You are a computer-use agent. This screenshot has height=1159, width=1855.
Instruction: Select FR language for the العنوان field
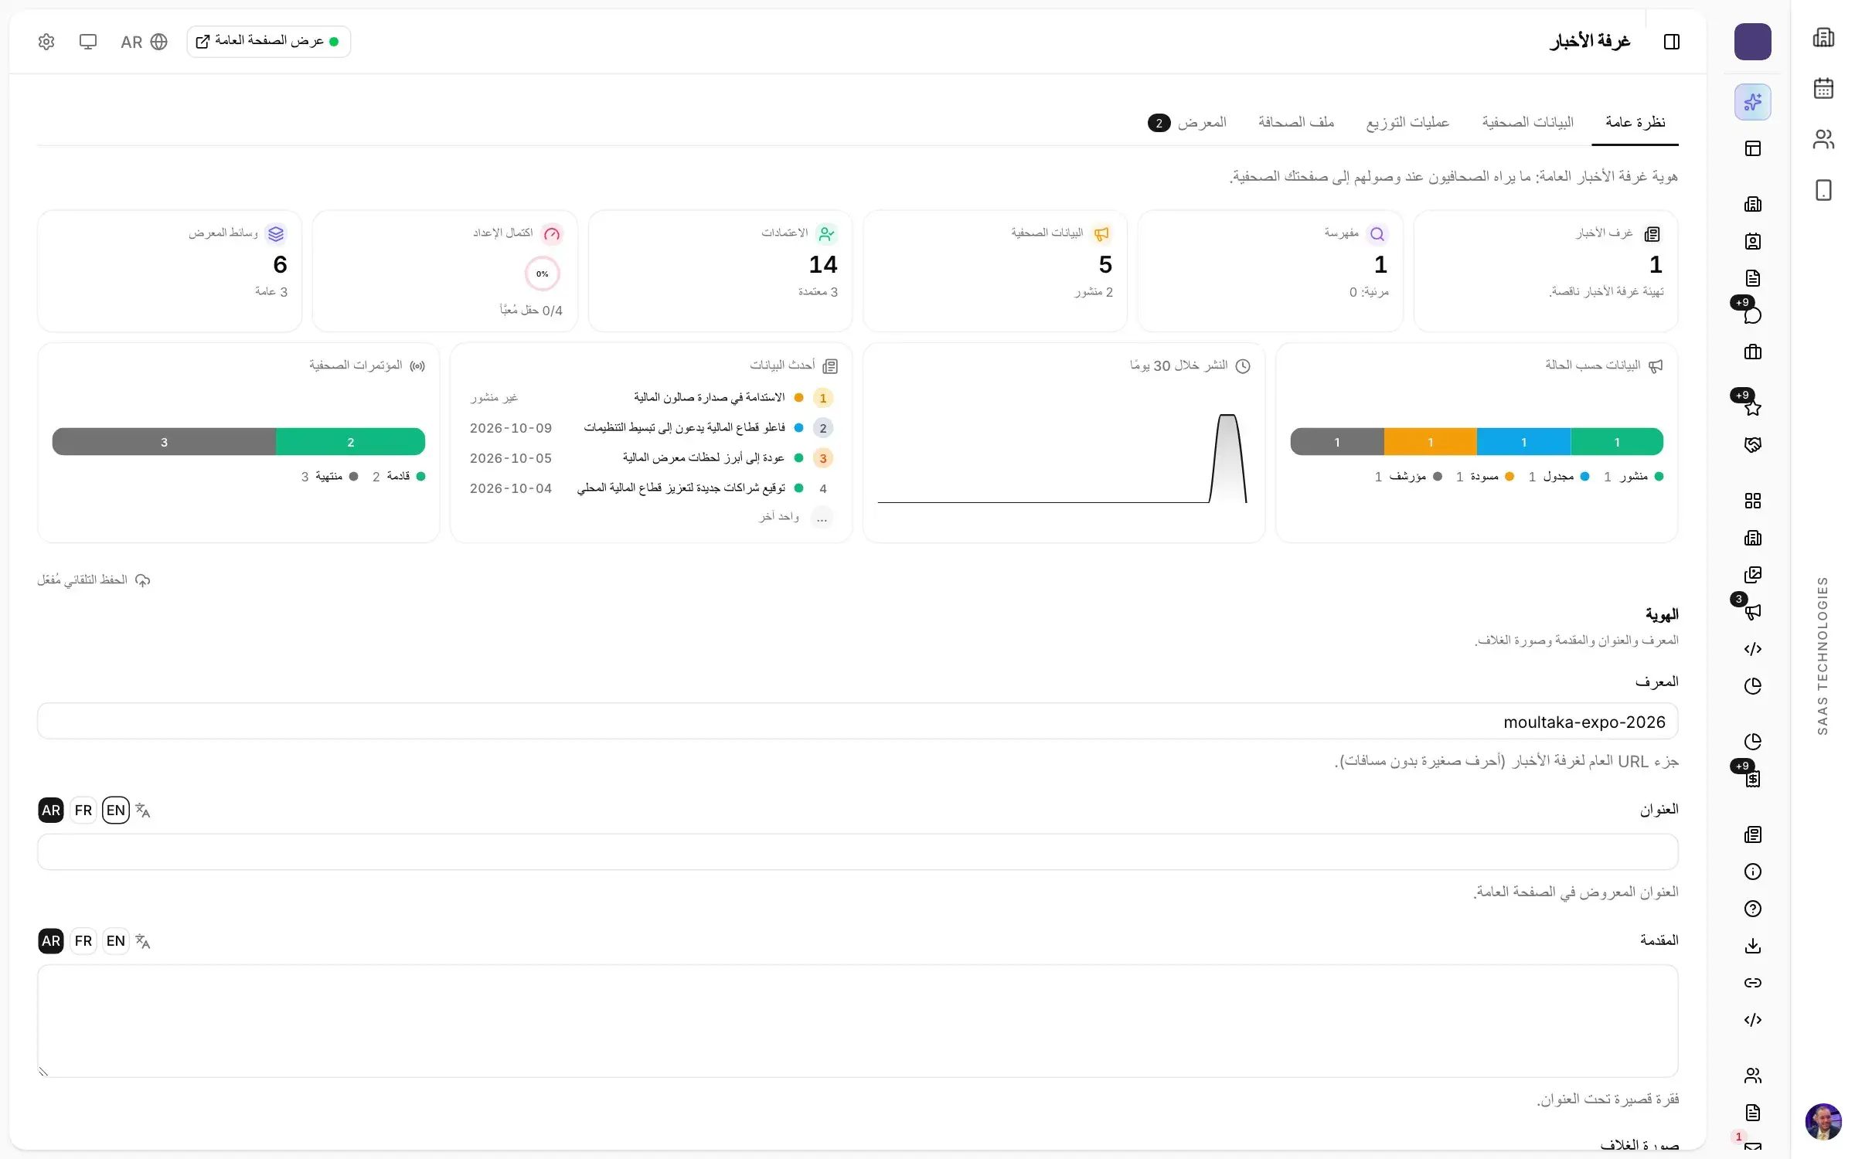83,810
